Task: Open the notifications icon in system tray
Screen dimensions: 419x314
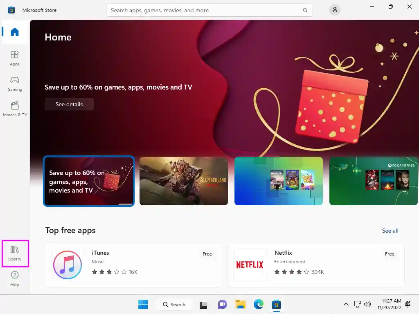Action: [408, 304]
